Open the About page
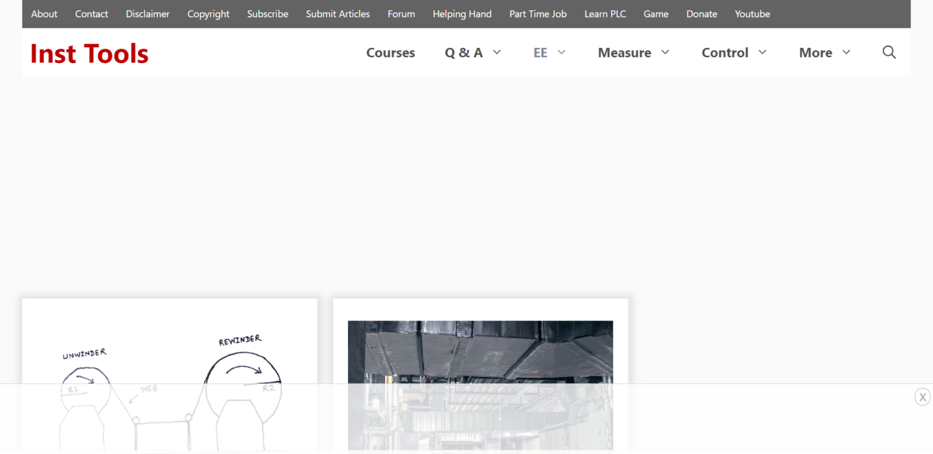This screenshot has height=454, width=933. [x=44, y=13]
